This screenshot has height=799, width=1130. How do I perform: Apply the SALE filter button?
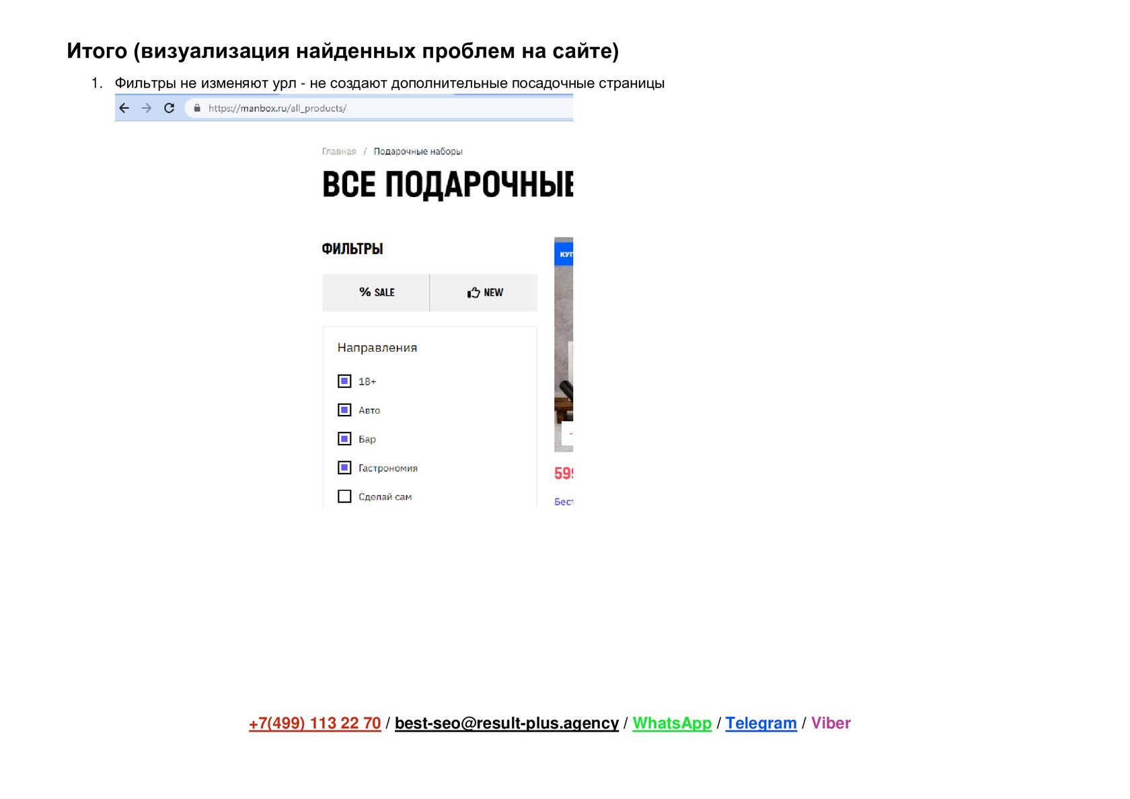coord(376,293)
